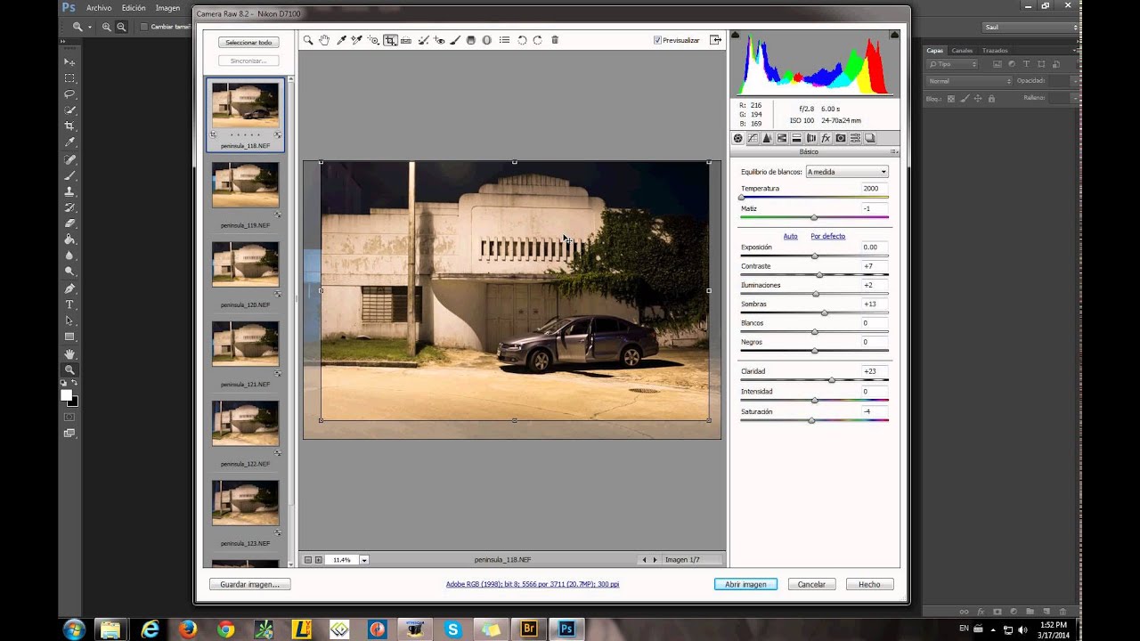Open the Equilibrio de blancos dropdown
1140x641 pixels.
847,172
